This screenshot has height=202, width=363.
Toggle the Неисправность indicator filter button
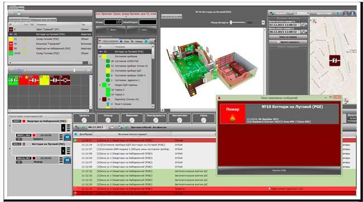[156, 118]
